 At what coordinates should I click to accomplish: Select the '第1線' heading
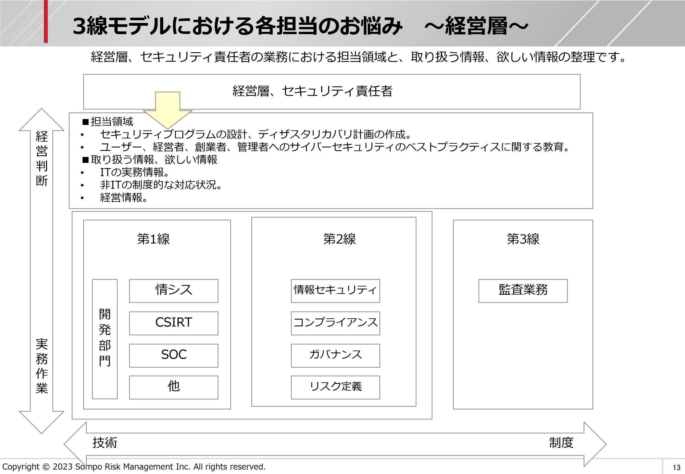(x=153, y=239)
